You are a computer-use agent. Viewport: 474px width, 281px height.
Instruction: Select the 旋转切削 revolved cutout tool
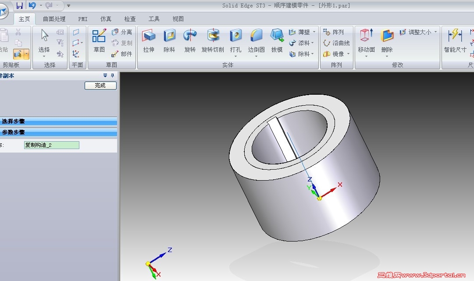point(213,41)
